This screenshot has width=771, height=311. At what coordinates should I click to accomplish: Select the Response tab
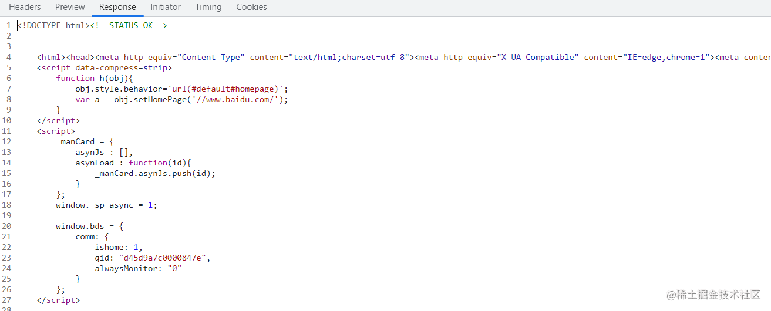tap(117, 8)
